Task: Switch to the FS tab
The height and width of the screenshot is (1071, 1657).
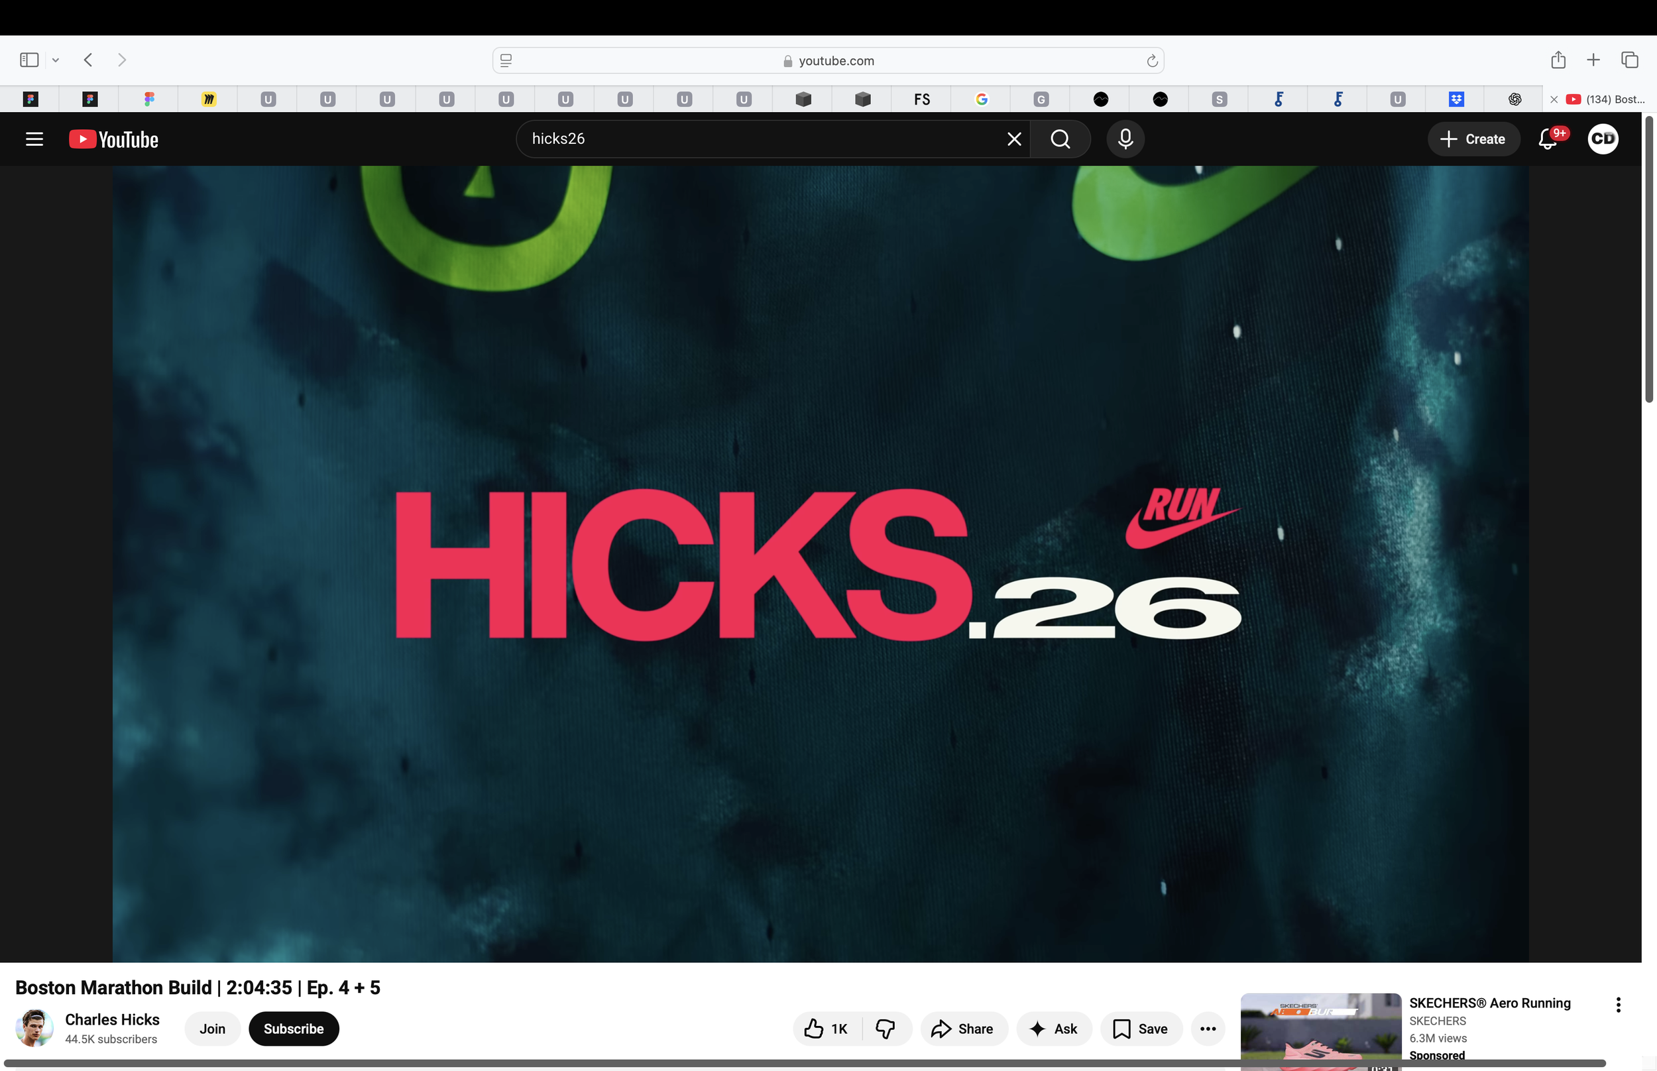Action: (922, 99)
